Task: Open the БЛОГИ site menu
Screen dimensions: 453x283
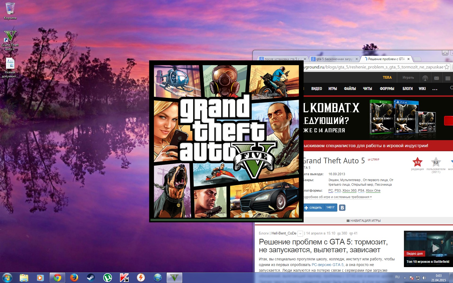Action: tap(407, 89)
